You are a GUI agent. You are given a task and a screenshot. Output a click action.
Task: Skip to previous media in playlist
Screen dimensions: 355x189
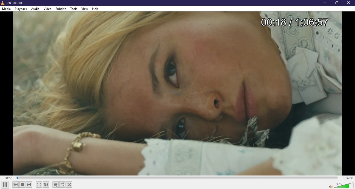pos(16,185)
